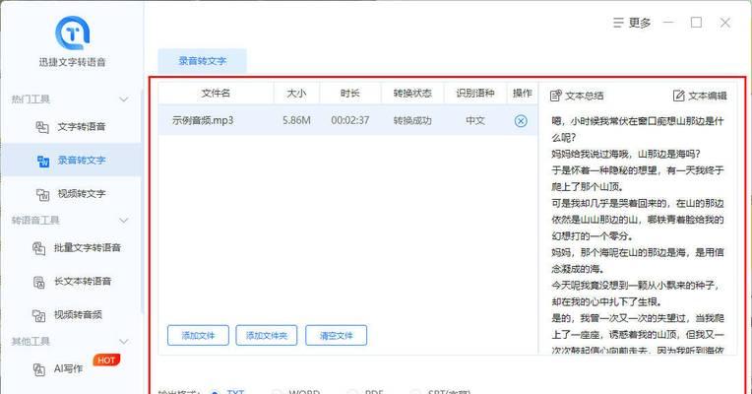The width and height of the screenshot is (752, 394).
Task: Collapse the 其他工具 section
Action: point(124,341)
